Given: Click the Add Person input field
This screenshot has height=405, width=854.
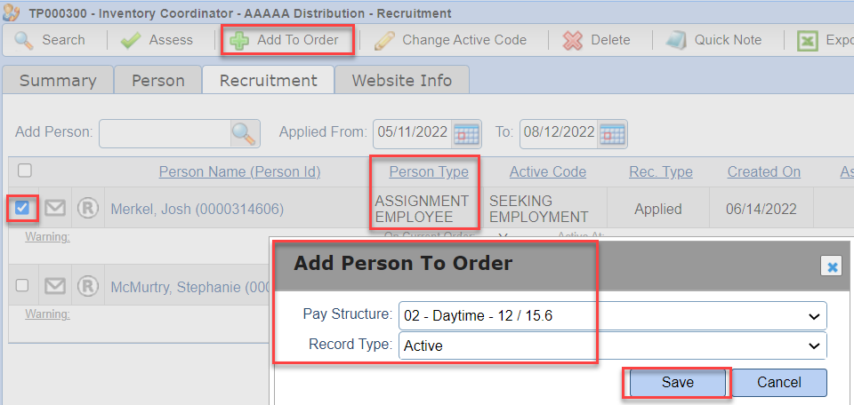Looking at the screenshot, I should click(x=165, y=133).
